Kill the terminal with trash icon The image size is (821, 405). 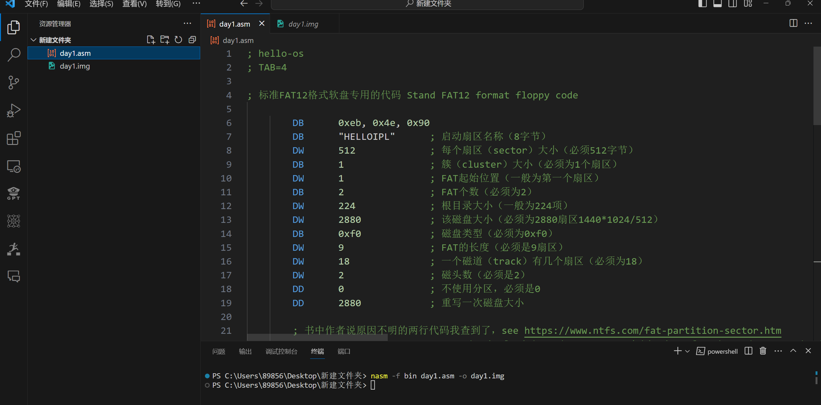[x=763, y=351]
